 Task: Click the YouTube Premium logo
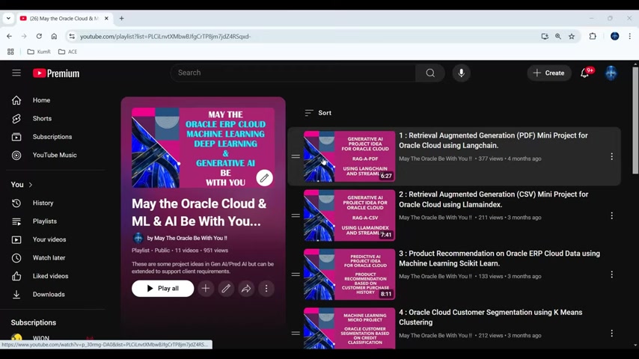point(56,73)
